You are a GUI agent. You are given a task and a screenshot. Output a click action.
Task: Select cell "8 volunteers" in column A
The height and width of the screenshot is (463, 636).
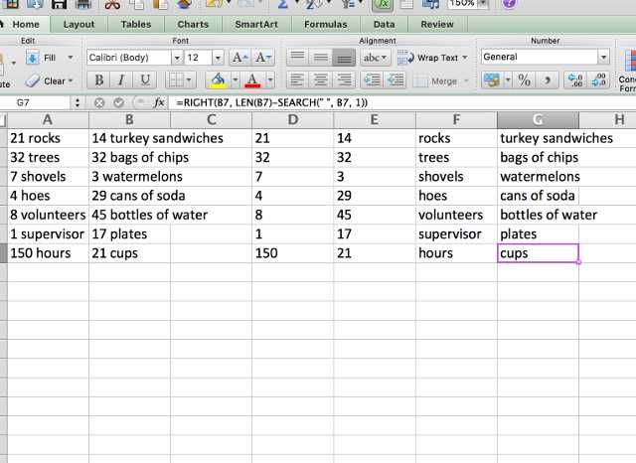(x=48, y=215)
